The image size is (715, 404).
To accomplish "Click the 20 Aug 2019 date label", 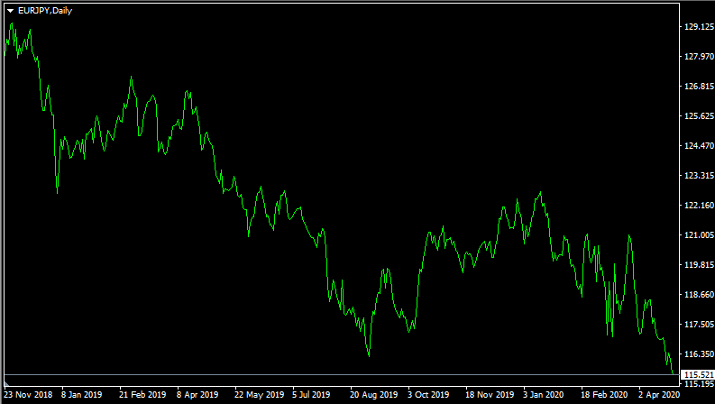I will tap(373, 395).
